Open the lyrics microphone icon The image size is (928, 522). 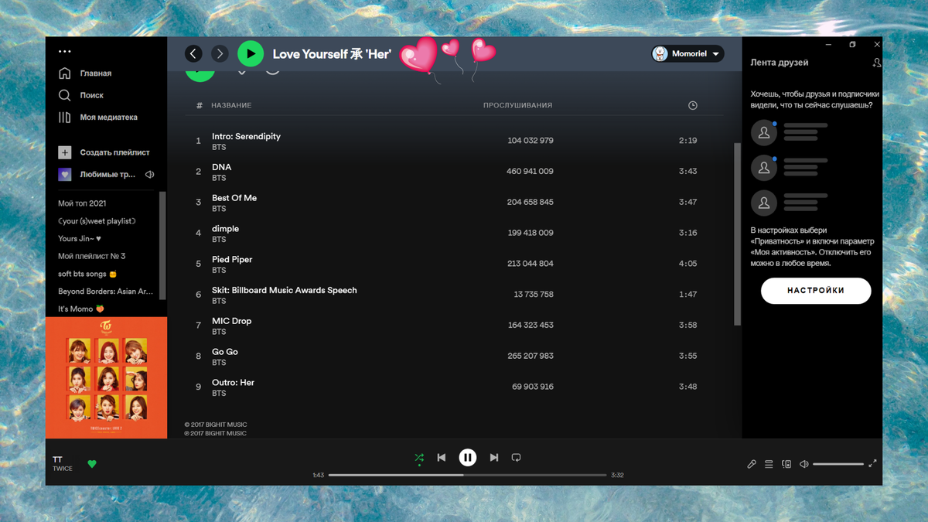tap(751, 464)
